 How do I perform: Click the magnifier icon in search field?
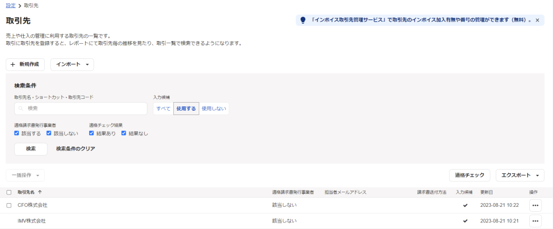pos(21,109)
